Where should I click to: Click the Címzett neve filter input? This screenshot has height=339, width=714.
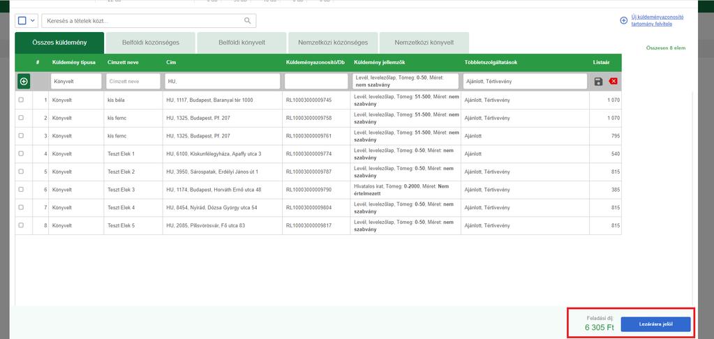click(x=133, y=82)
